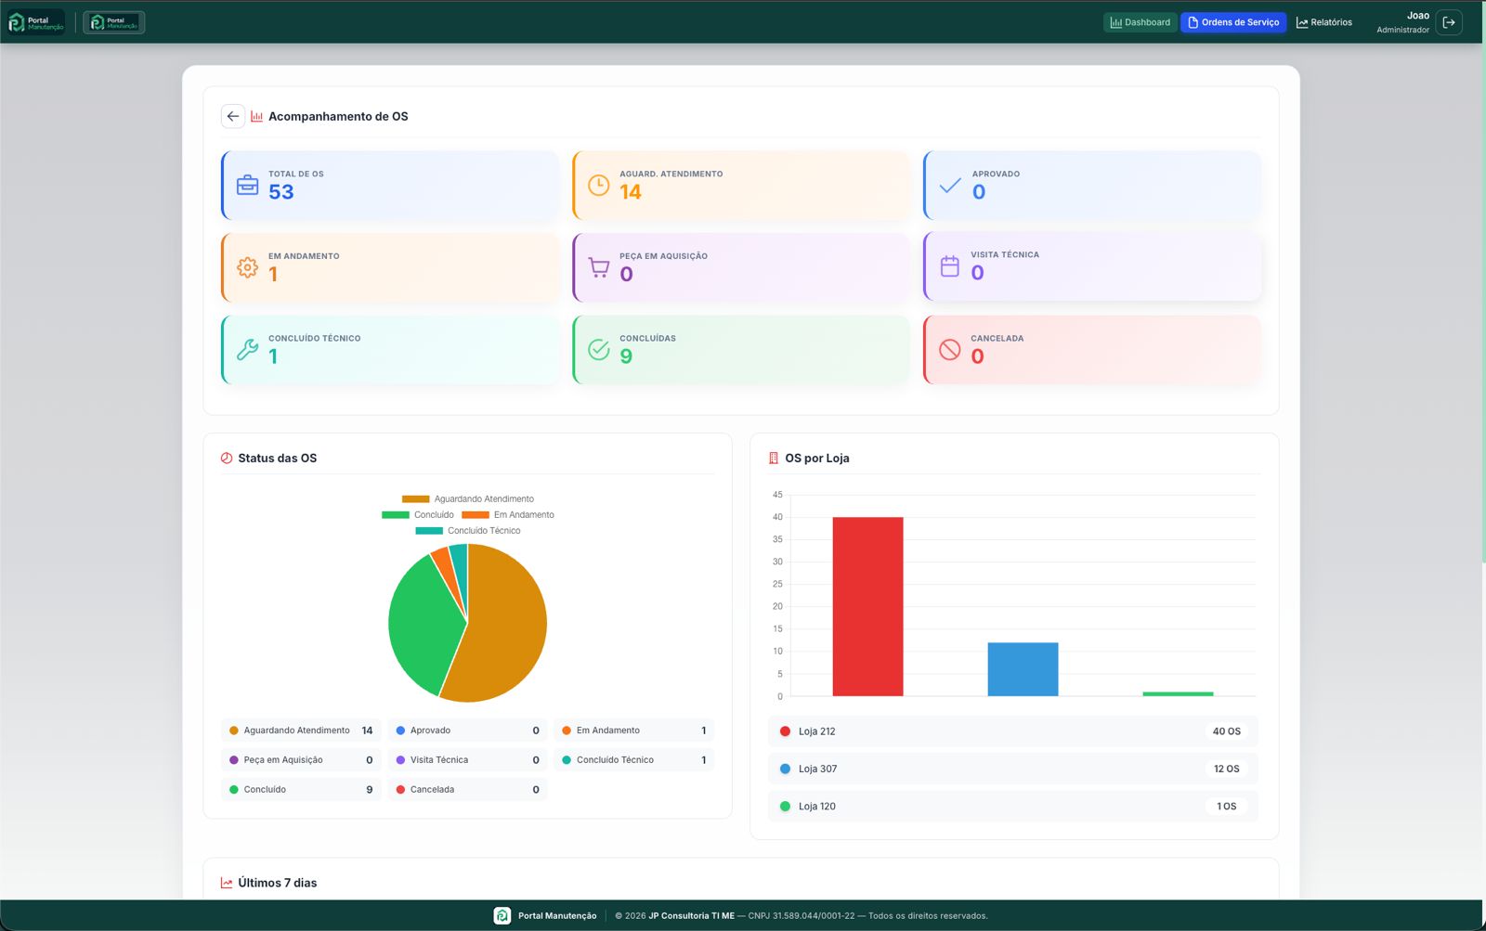Click the red dot beside Loja 212

point(785,731)
